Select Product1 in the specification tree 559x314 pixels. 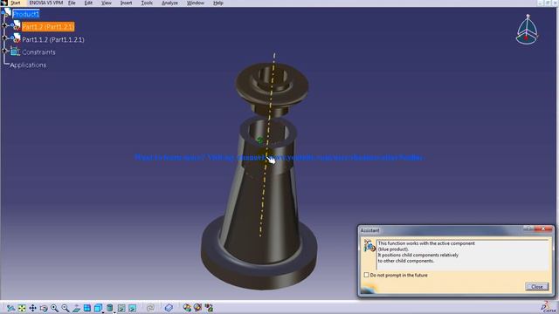click(x=26, y=14)
